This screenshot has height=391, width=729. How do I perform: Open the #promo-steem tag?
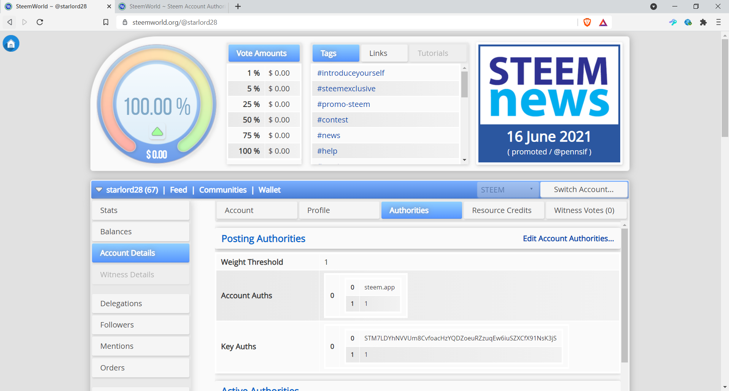[x=343, y=104]
